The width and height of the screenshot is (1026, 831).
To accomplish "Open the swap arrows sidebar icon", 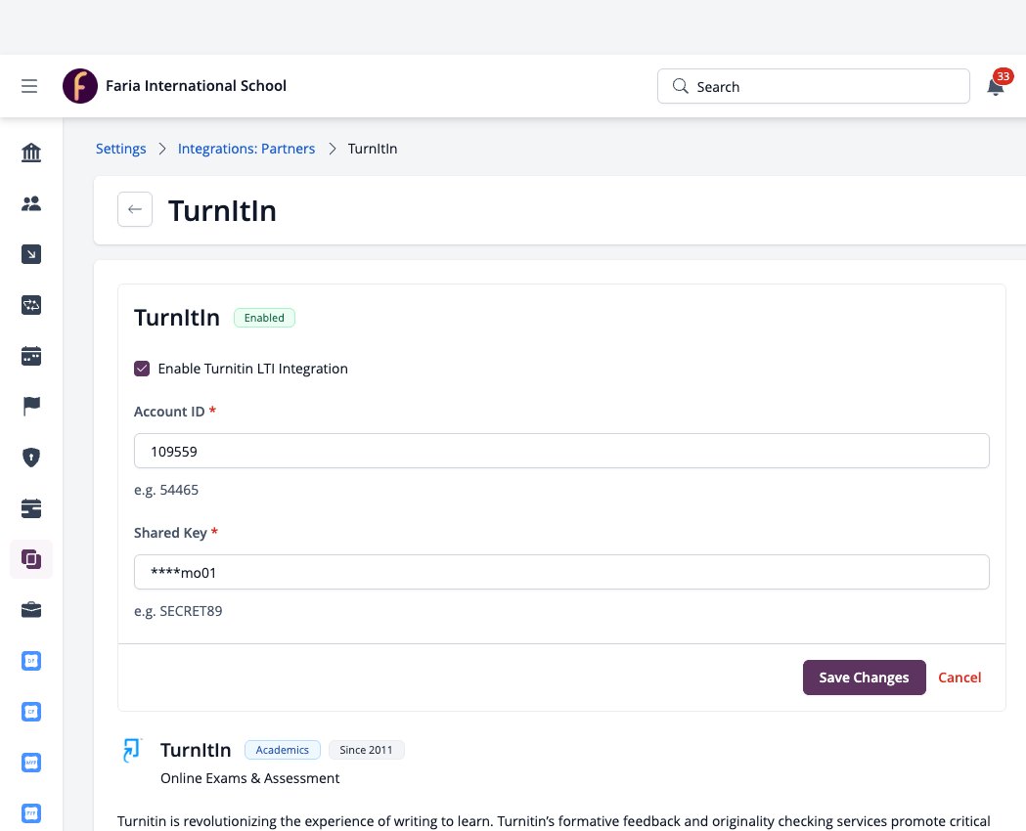I will [31, 305].
